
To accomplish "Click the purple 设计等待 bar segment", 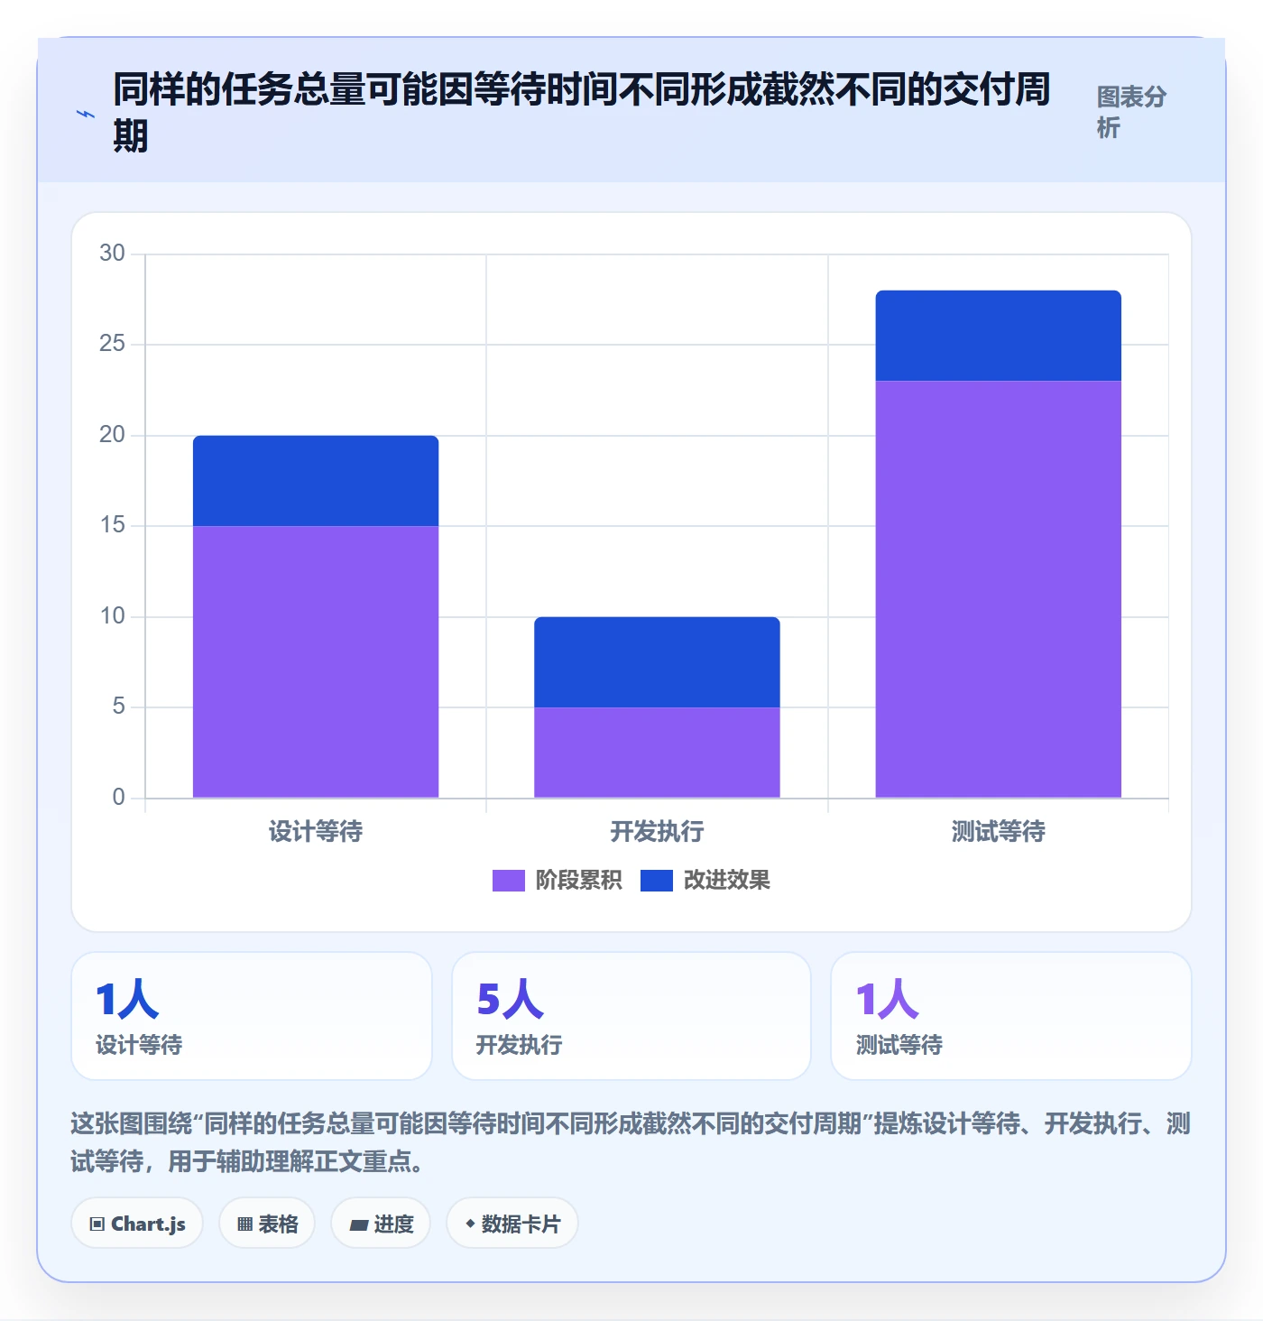I will click(x=316, y=661).
